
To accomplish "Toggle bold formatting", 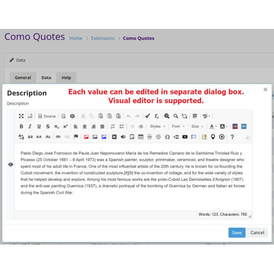I will (21, 127).
